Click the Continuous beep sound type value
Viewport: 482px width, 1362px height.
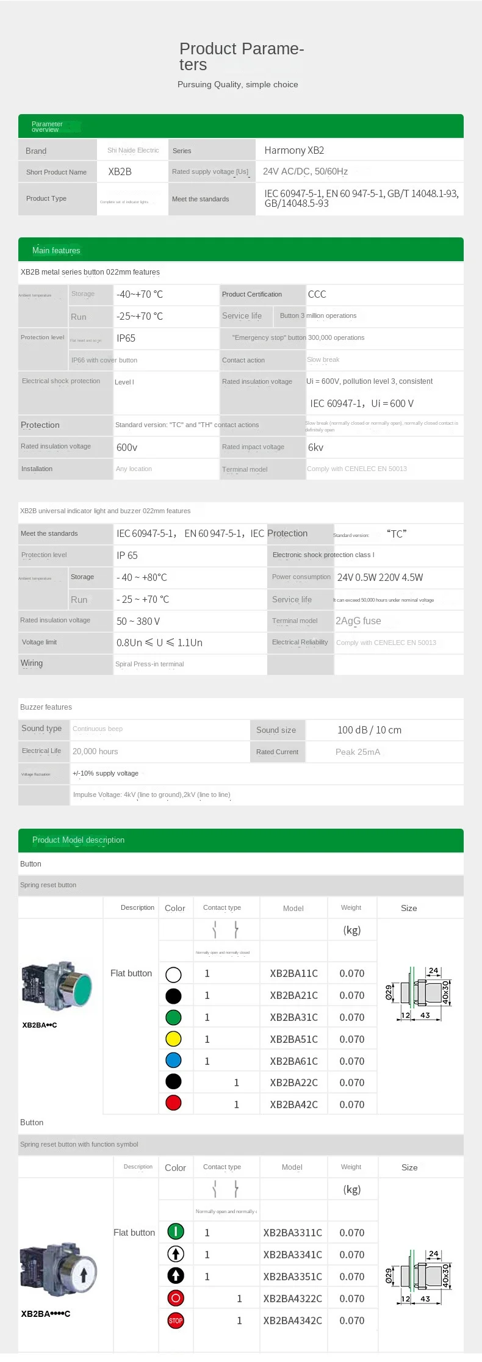[98, 729]
